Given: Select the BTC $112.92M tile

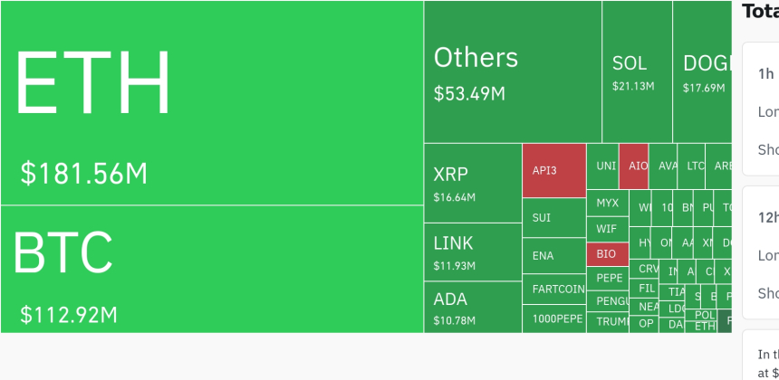Looking at the screenshot, I should pos(211,269).
